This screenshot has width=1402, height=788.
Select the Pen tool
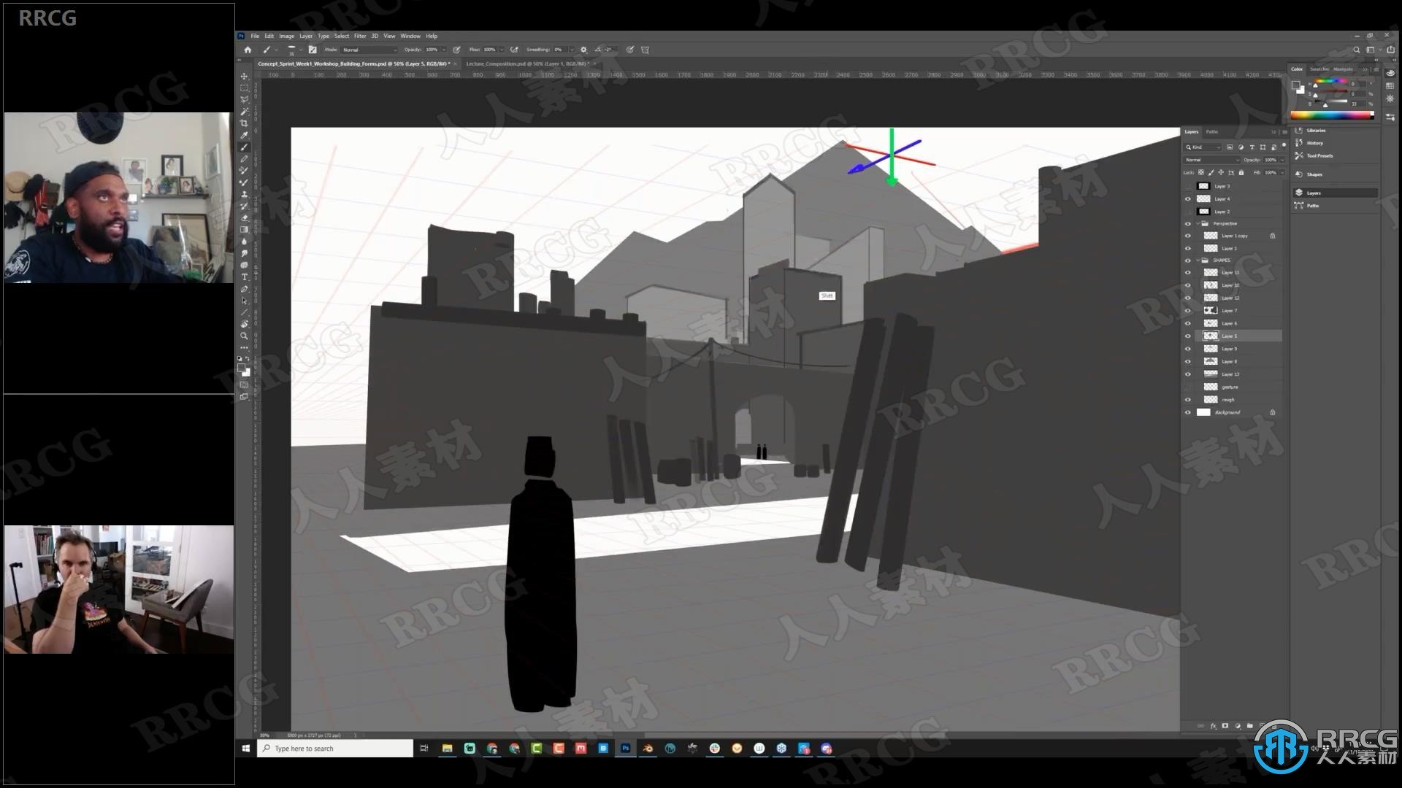(244, 289)
